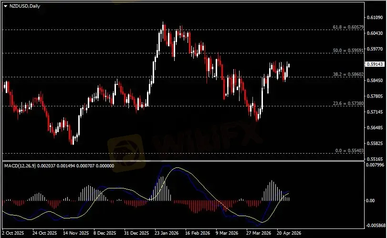Select the 23.6 = 0.57380 Fibonacci label
Viewport: 387px width, 238px height.
tap(348, 103)
